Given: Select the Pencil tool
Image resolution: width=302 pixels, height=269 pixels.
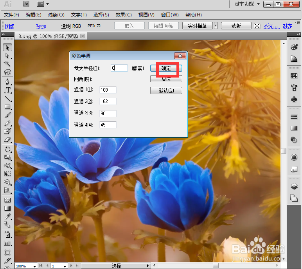Looking at the screenshot, I should click(7, 123).
